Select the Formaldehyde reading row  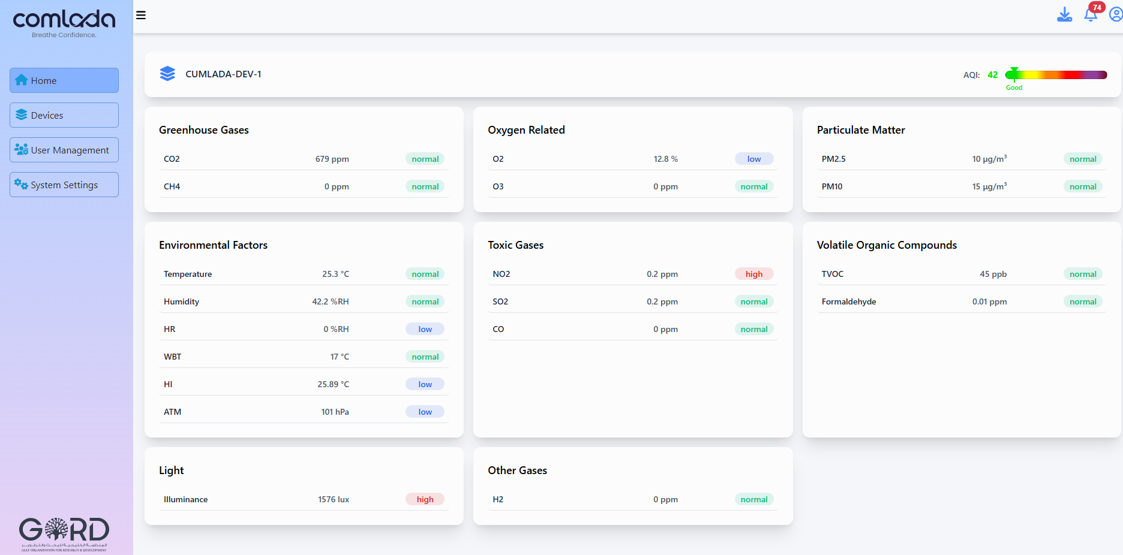coord(961,301)
